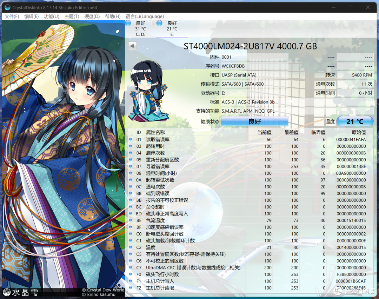Click the status dot for BD 磁头非正常高度写入
The image size is (379, 299).
131,214
